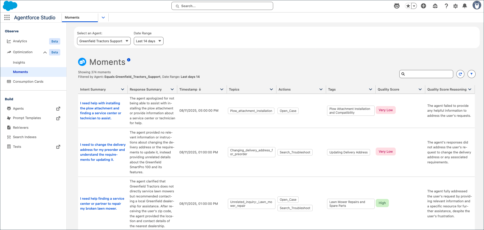The width and height of the screenshot is (484, 230).
Task: Open the Astro guidance center icon
Action: [397, 6]
